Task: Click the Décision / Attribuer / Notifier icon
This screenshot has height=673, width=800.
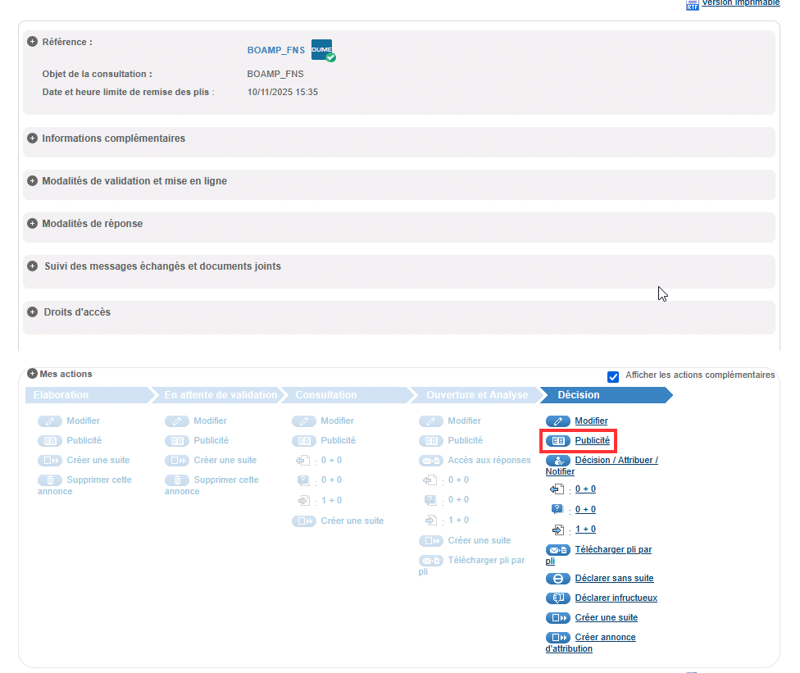Action: [558, 461]
